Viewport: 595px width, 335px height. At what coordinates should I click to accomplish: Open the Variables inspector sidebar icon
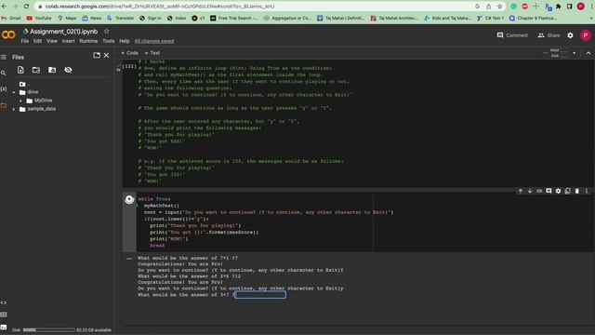4,89
